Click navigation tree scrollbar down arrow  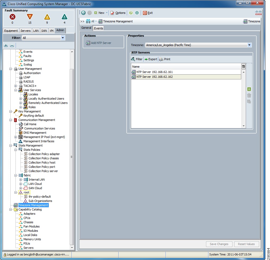pos(72,248)
